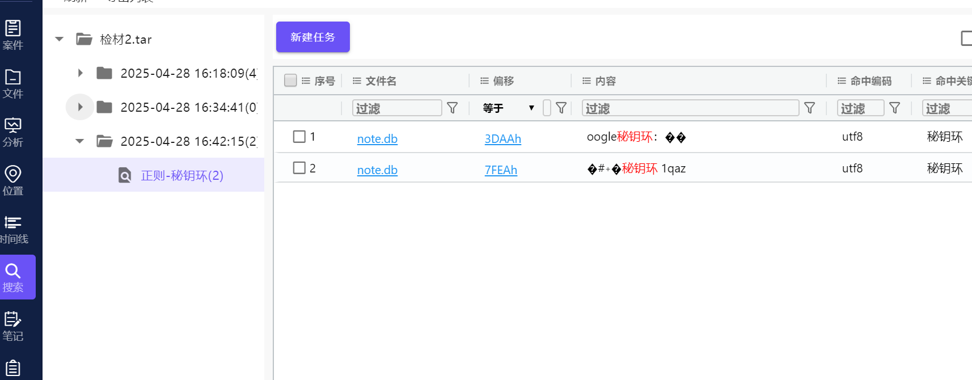The height and width of the screenshot is (380, 972).
Task: Click the 检材2.tar folder icon
Action: point(84,39)
